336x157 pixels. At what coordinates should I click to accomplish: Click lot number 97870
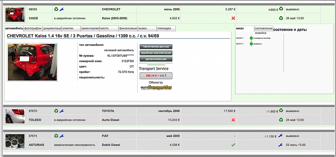[33, 111]
